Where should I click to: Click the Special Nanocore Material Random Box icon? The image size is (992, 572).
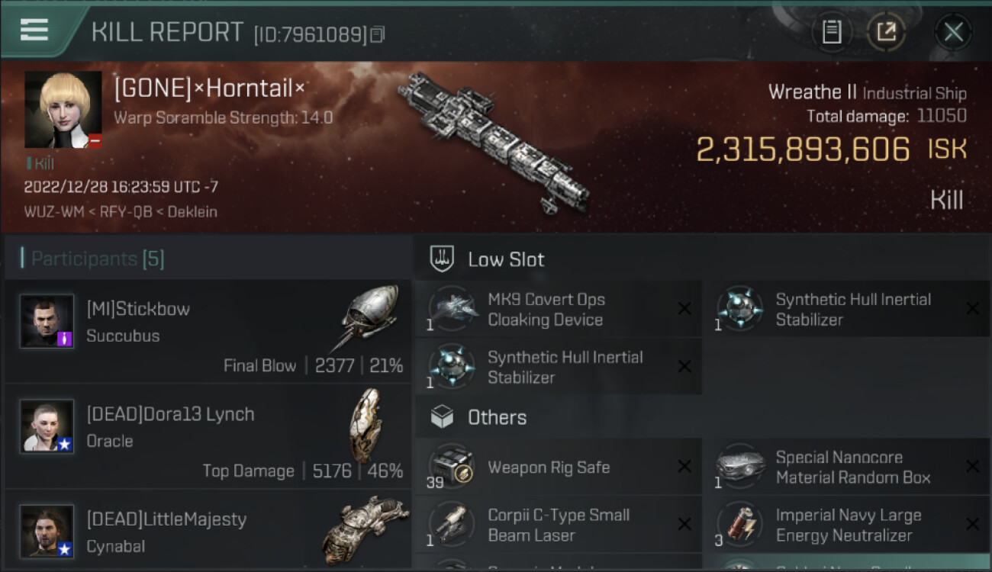pos(741,467)
